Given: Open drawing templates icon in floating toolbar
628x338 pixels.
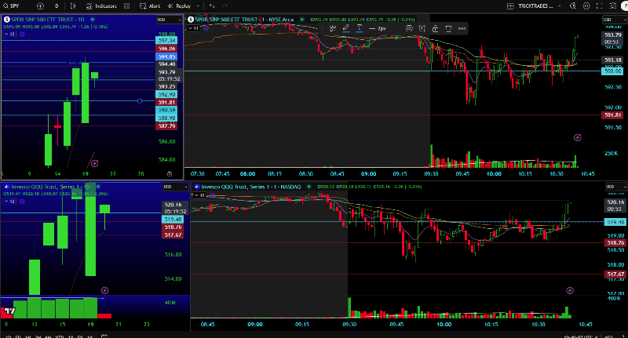Looking at the screenshot, I should click(332, 28).
